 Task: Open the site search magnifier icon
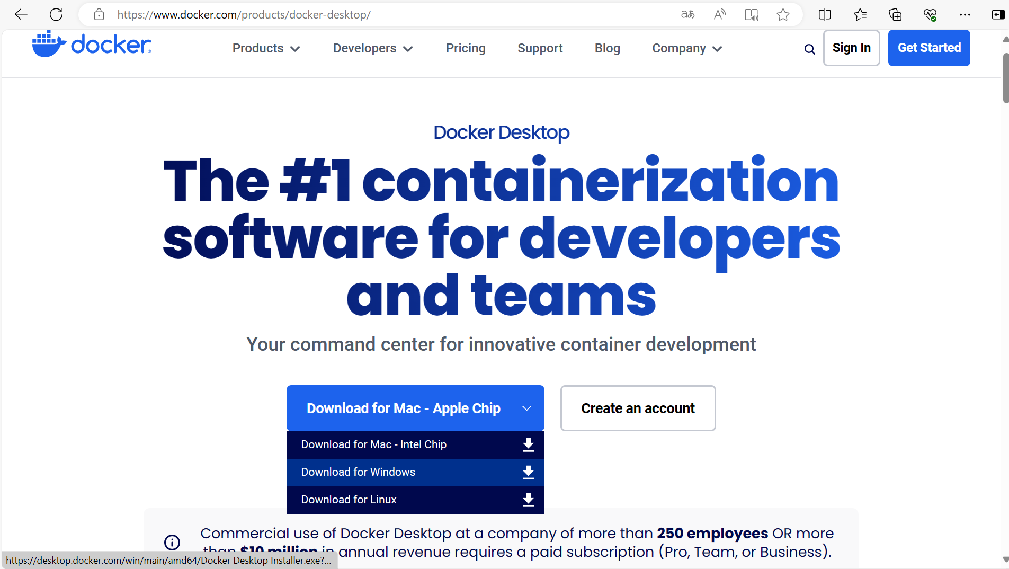coord(809,49)
